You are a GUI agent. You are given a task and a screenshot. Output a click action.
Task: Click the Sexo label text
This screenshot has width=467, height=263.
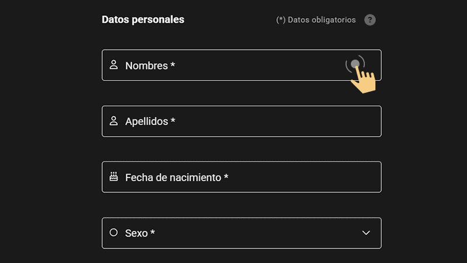tap(137, 233)
